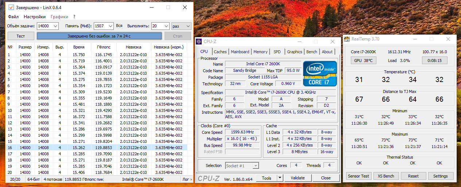Click the completed-without-errors progress bar in LinX
The height and width of the screenshot is (187, 461).
click(99, 36)
